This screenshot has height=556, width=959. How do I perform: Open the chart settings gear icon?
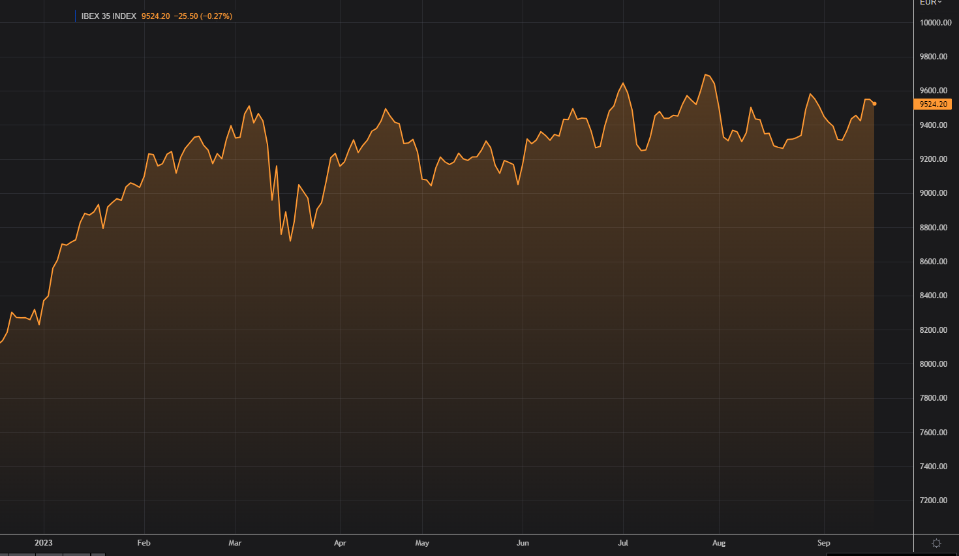(x=936, y=544)
